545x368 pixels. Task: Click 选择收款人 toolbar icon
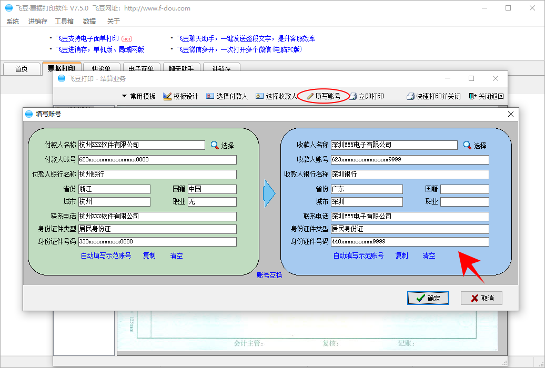(260, 96)
